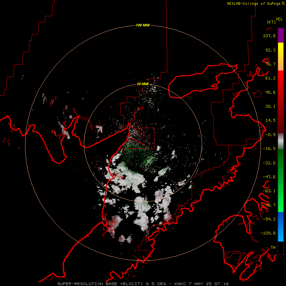This screenshot has height=286, width=286.
Task: Click the VEL legend heading
Action: tap(279, 19)
